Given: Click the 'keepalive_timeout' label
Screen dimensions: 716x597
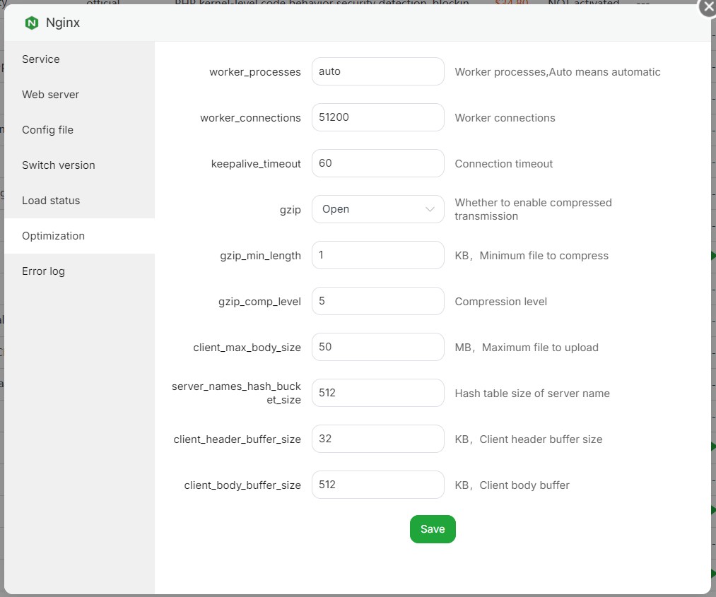Looking at the screenshot, I should point(256,164).
